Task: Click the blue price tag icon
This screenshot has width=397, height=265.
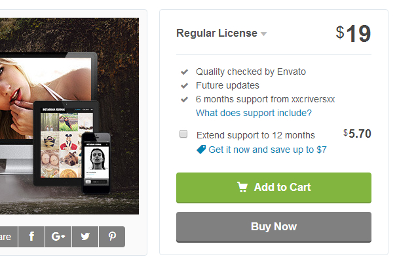Action: (201, 150)
